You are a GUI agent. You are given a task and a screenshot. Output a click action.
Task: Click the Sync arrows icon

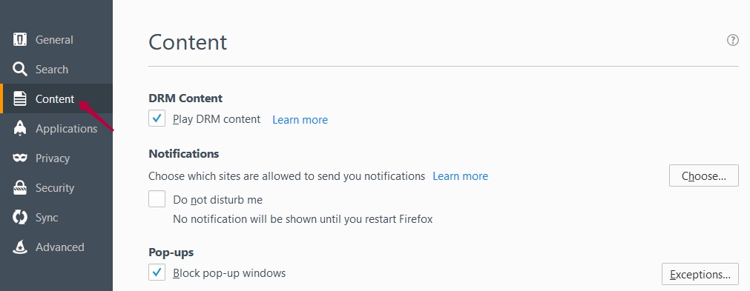pos(19,218)
